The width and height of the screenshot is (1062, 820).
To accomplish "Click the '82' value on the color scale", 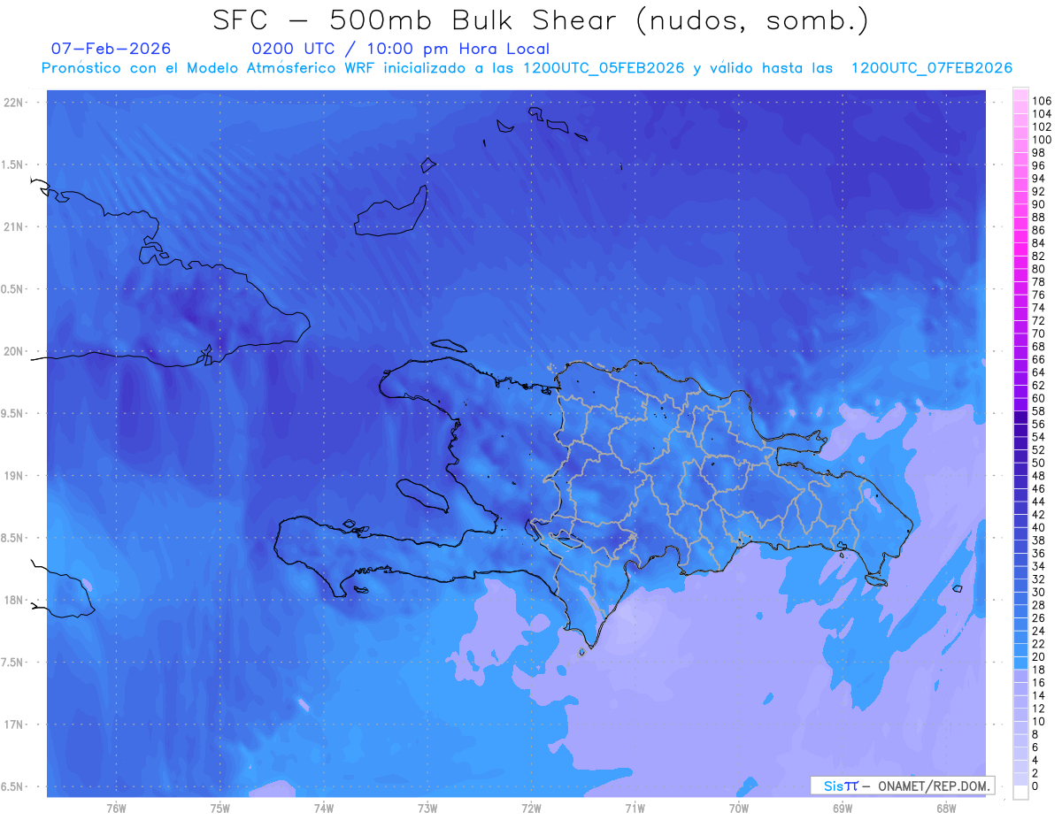I will [1038, 257].
